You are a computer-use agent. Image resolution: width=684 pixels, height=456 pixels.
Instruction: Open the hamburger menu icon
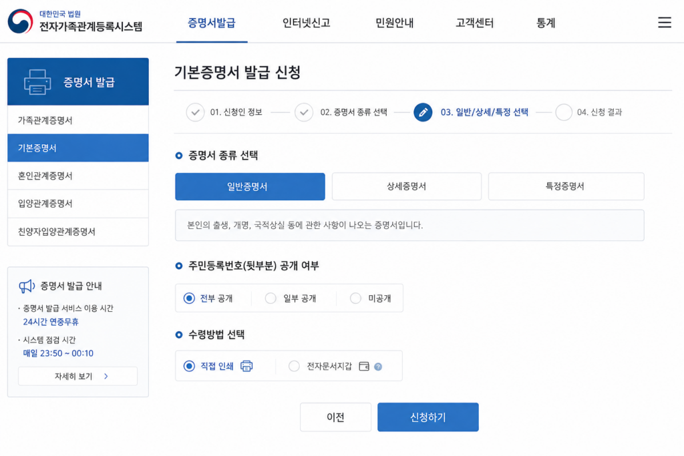[665, 22]
